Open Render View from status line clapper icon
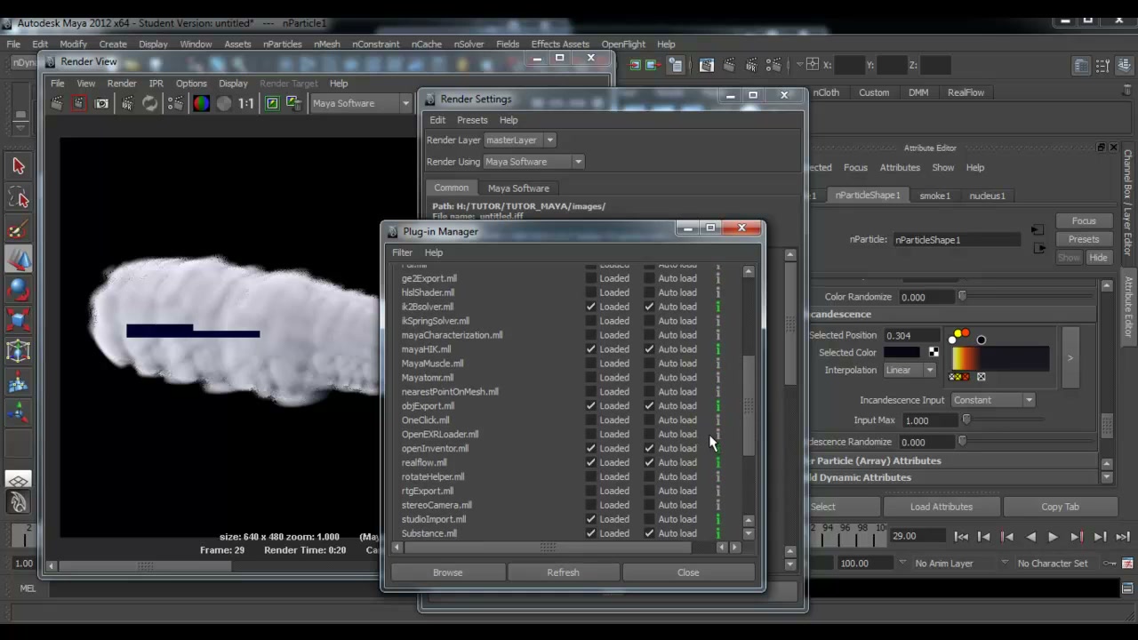Screen dimensions: 1138x640 coord(707,65)
